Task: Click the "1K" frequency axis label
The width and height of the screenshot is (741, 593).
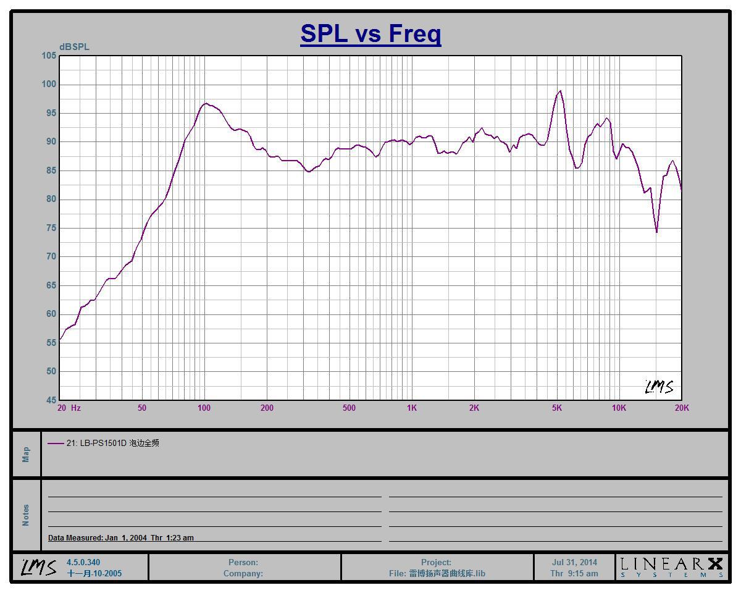Action: click(412, 408)
